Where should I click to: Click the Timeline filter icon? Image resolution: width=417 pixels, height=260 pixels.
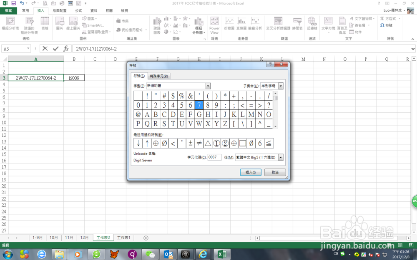point(297,23)
